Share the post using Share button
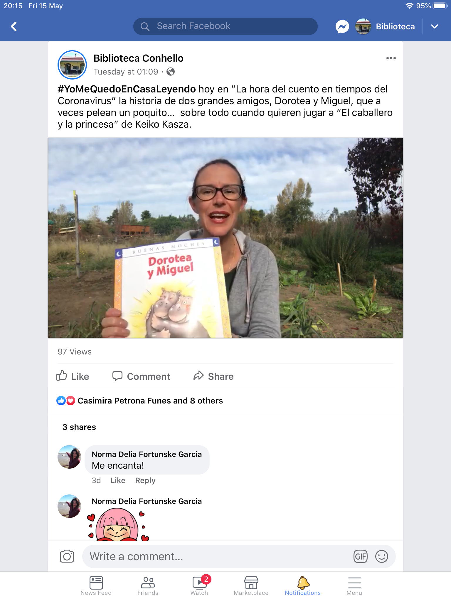Viewport: 451px width, 601px height. [x=213, y=376]
